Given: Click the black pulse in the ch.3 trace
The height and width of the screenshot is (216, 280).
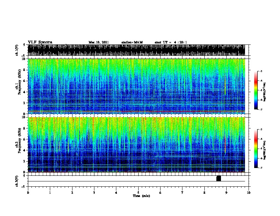Looking at the screenshot, I should tap(218, 179).
